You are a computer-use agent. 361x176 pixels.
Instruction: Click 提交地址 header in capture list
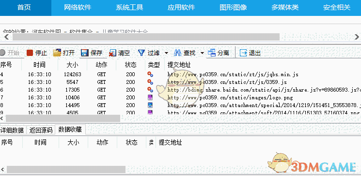click(179, 65)
